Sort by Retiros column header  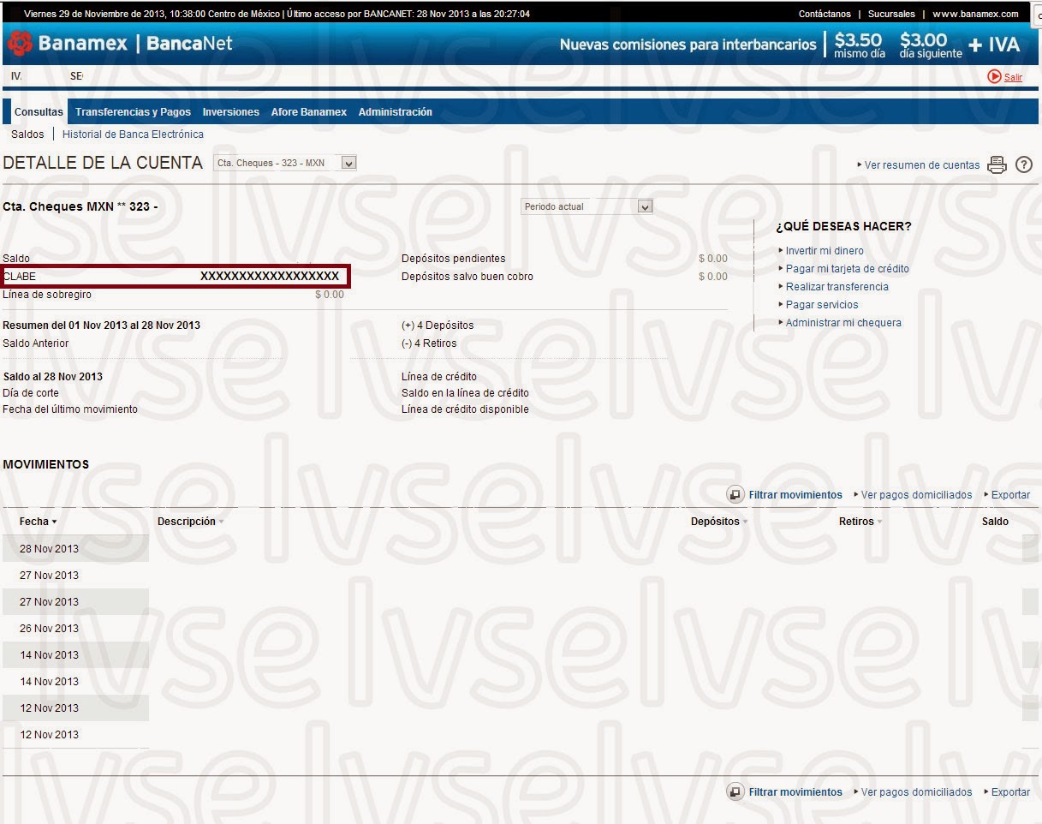pyautogui.click(x=860, y=521)
